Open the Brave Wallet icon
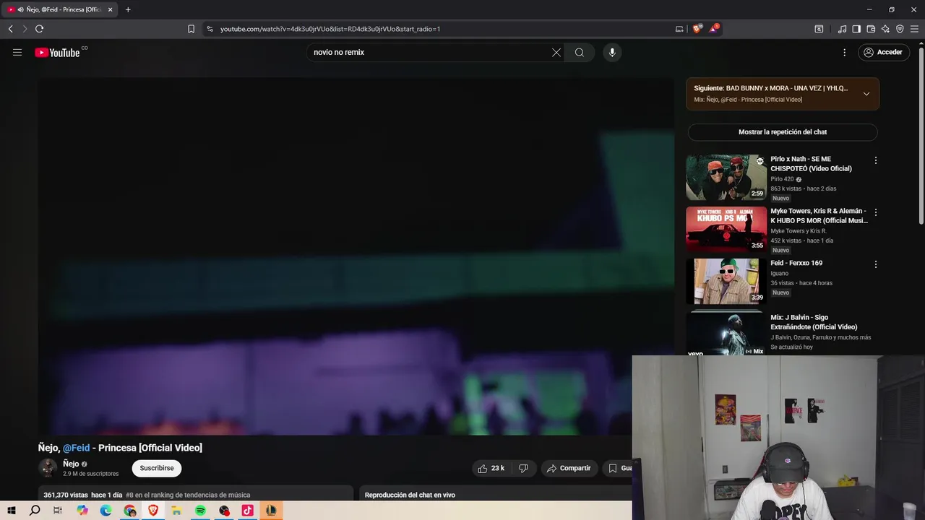The height and width of the screenshot is (520, 925). pyautogui.click(x=871, y=29)
